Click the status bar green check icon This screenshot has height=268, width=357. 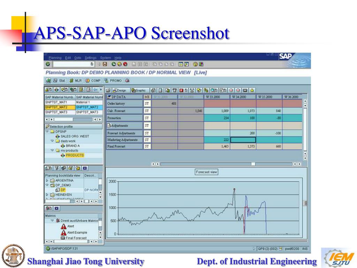[x=48, y=248]
